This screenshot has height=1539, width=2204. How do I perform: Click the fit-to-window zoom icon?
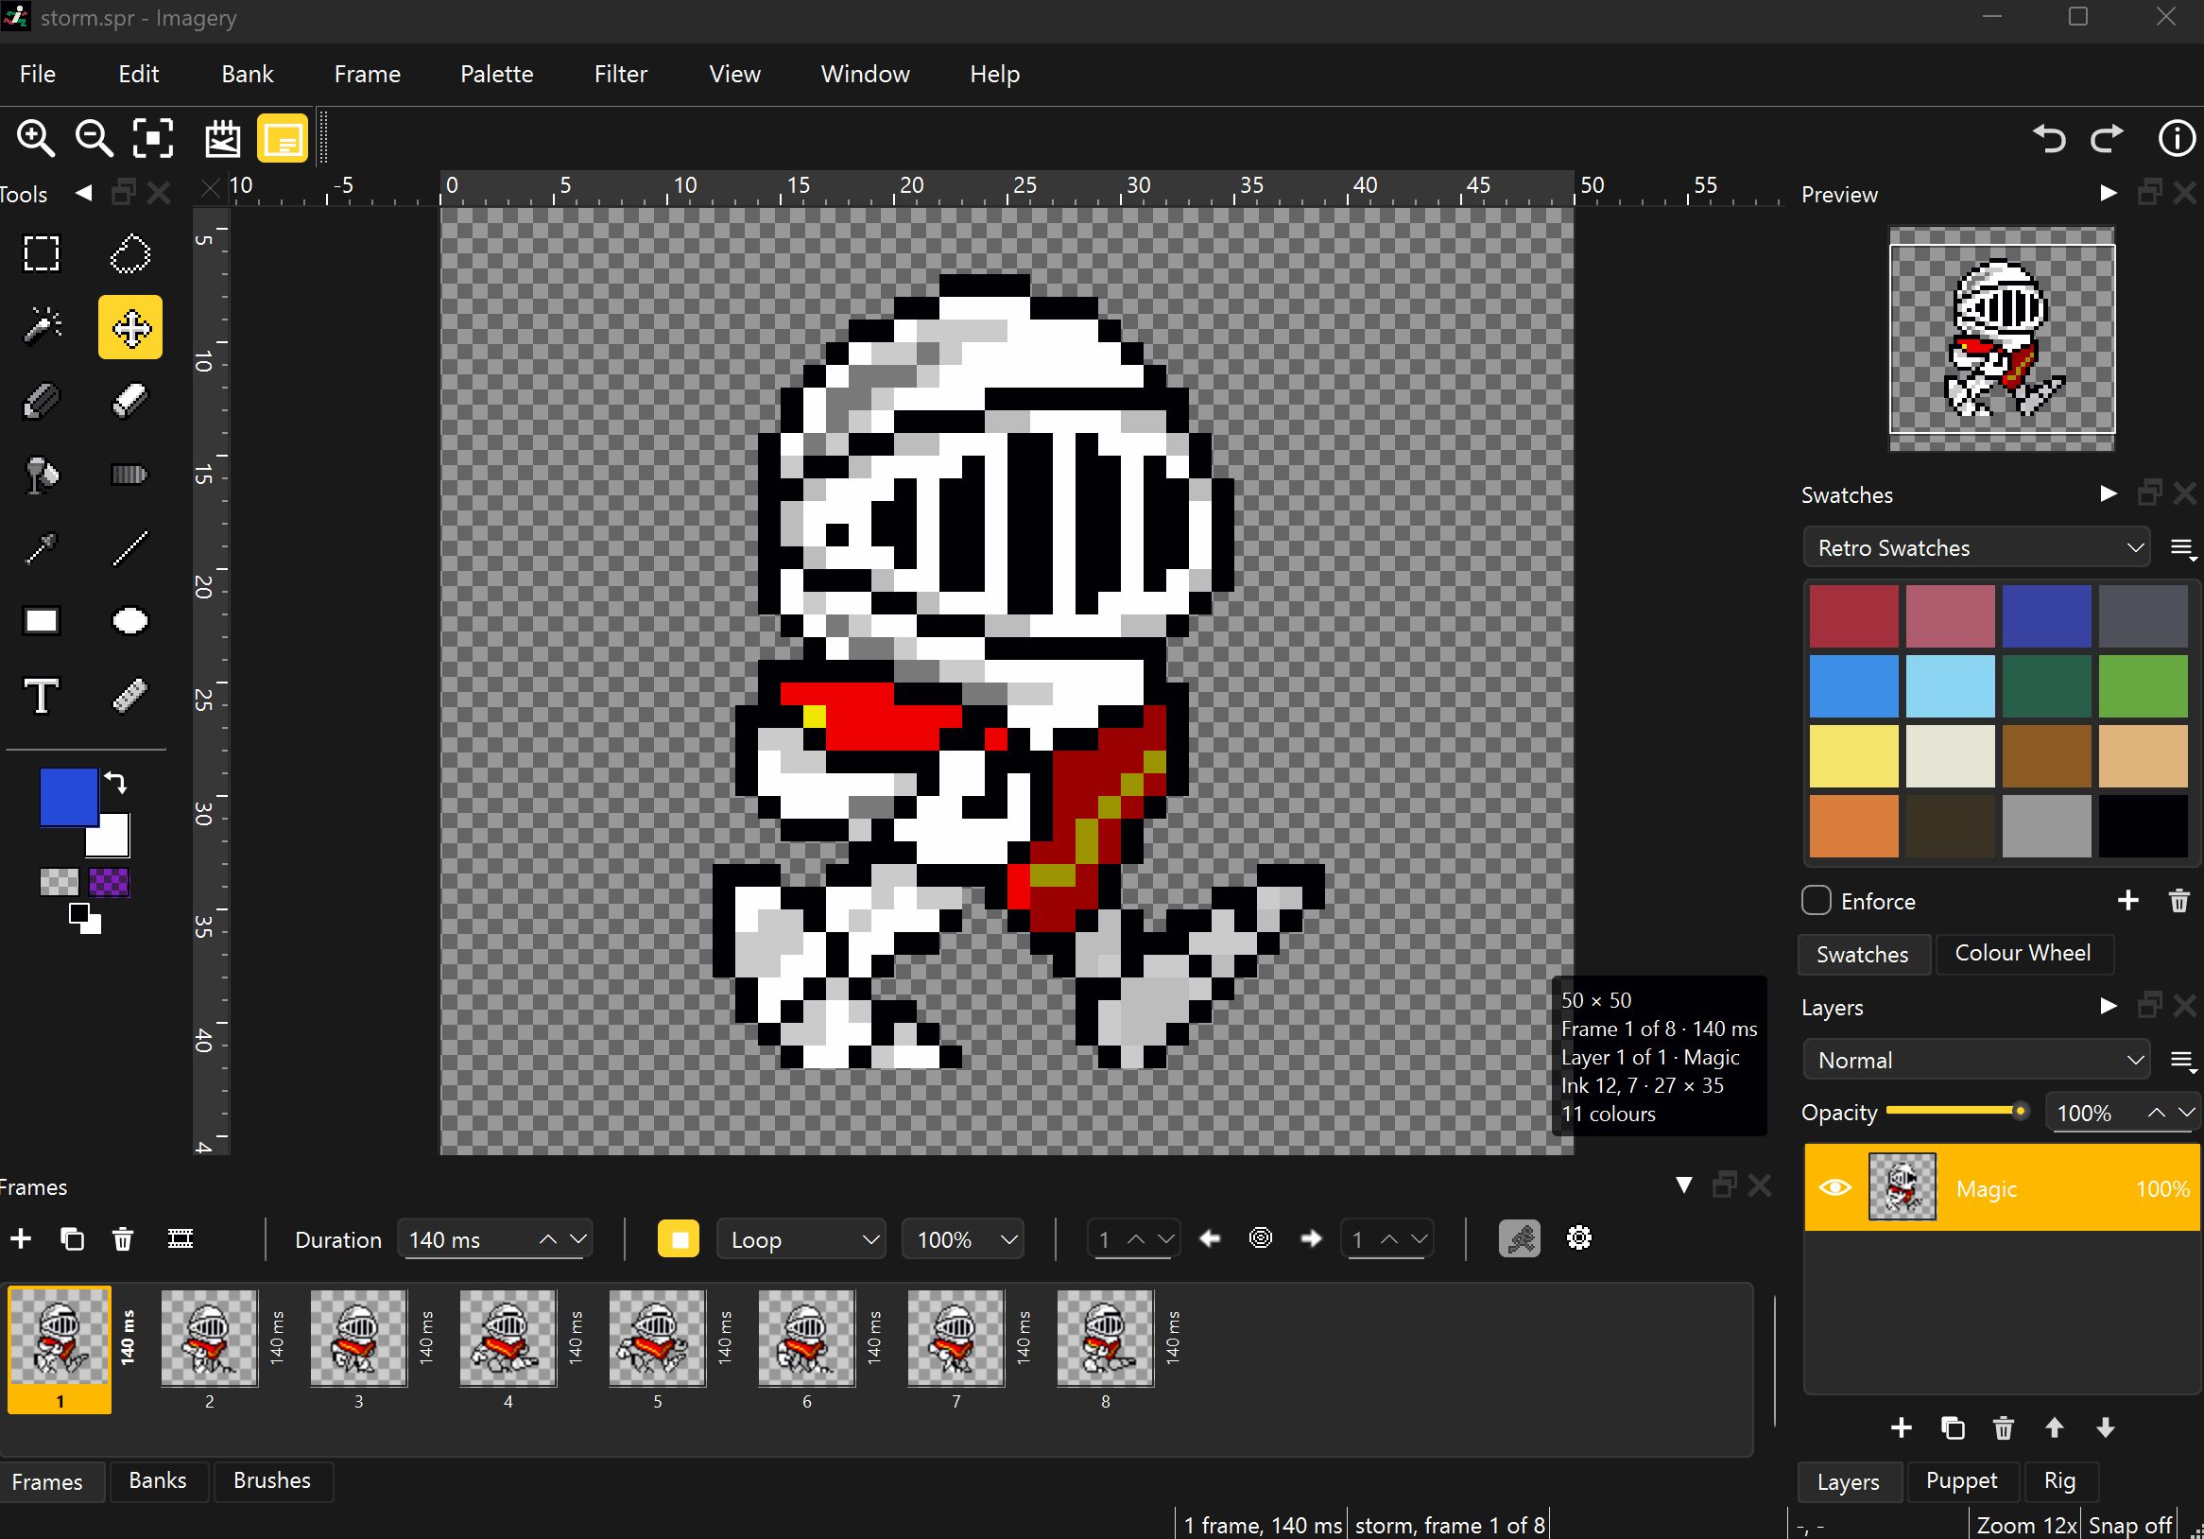(x=152, y=138)
